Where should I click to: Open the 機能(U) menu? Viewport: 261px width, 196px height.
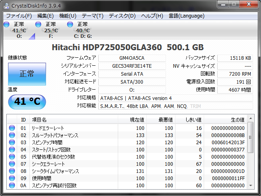[x=68, y=16]
